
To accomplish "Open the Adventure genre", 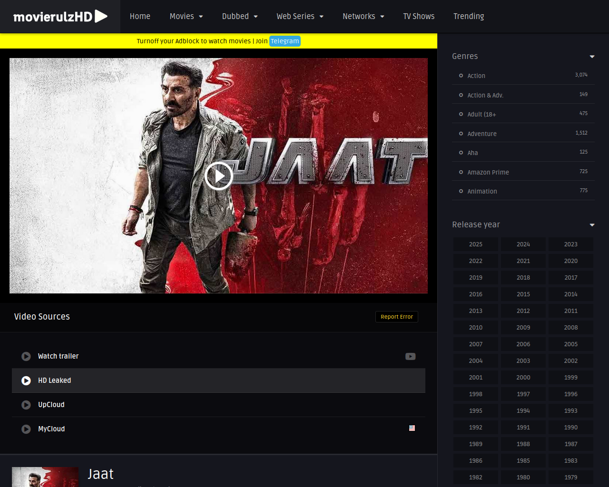I will coord(482,134).
